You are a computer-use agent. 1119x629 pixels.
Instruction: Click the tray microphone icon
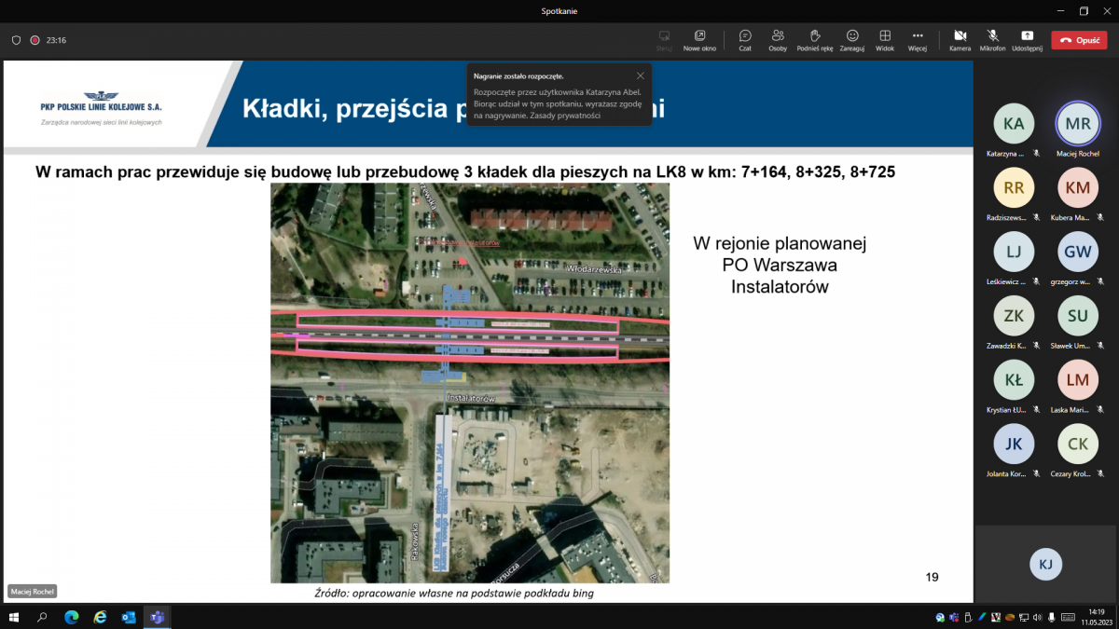(x=1052, y=618)
